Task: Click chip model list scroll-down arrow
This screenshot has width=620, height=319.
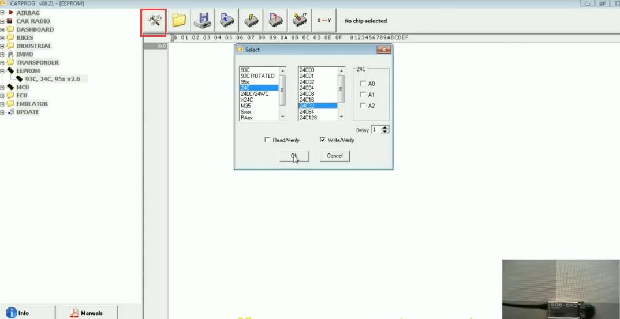Action: pos(341,117)
